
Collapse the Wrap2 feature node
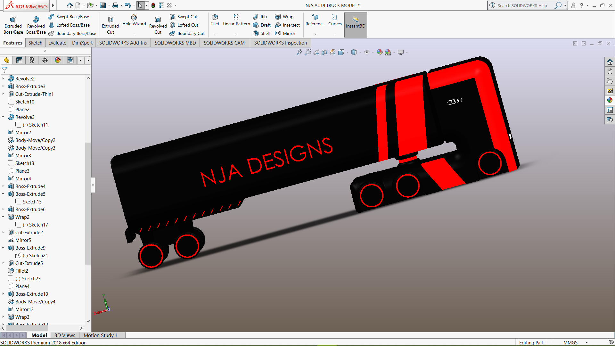click(x=3, y=217)
